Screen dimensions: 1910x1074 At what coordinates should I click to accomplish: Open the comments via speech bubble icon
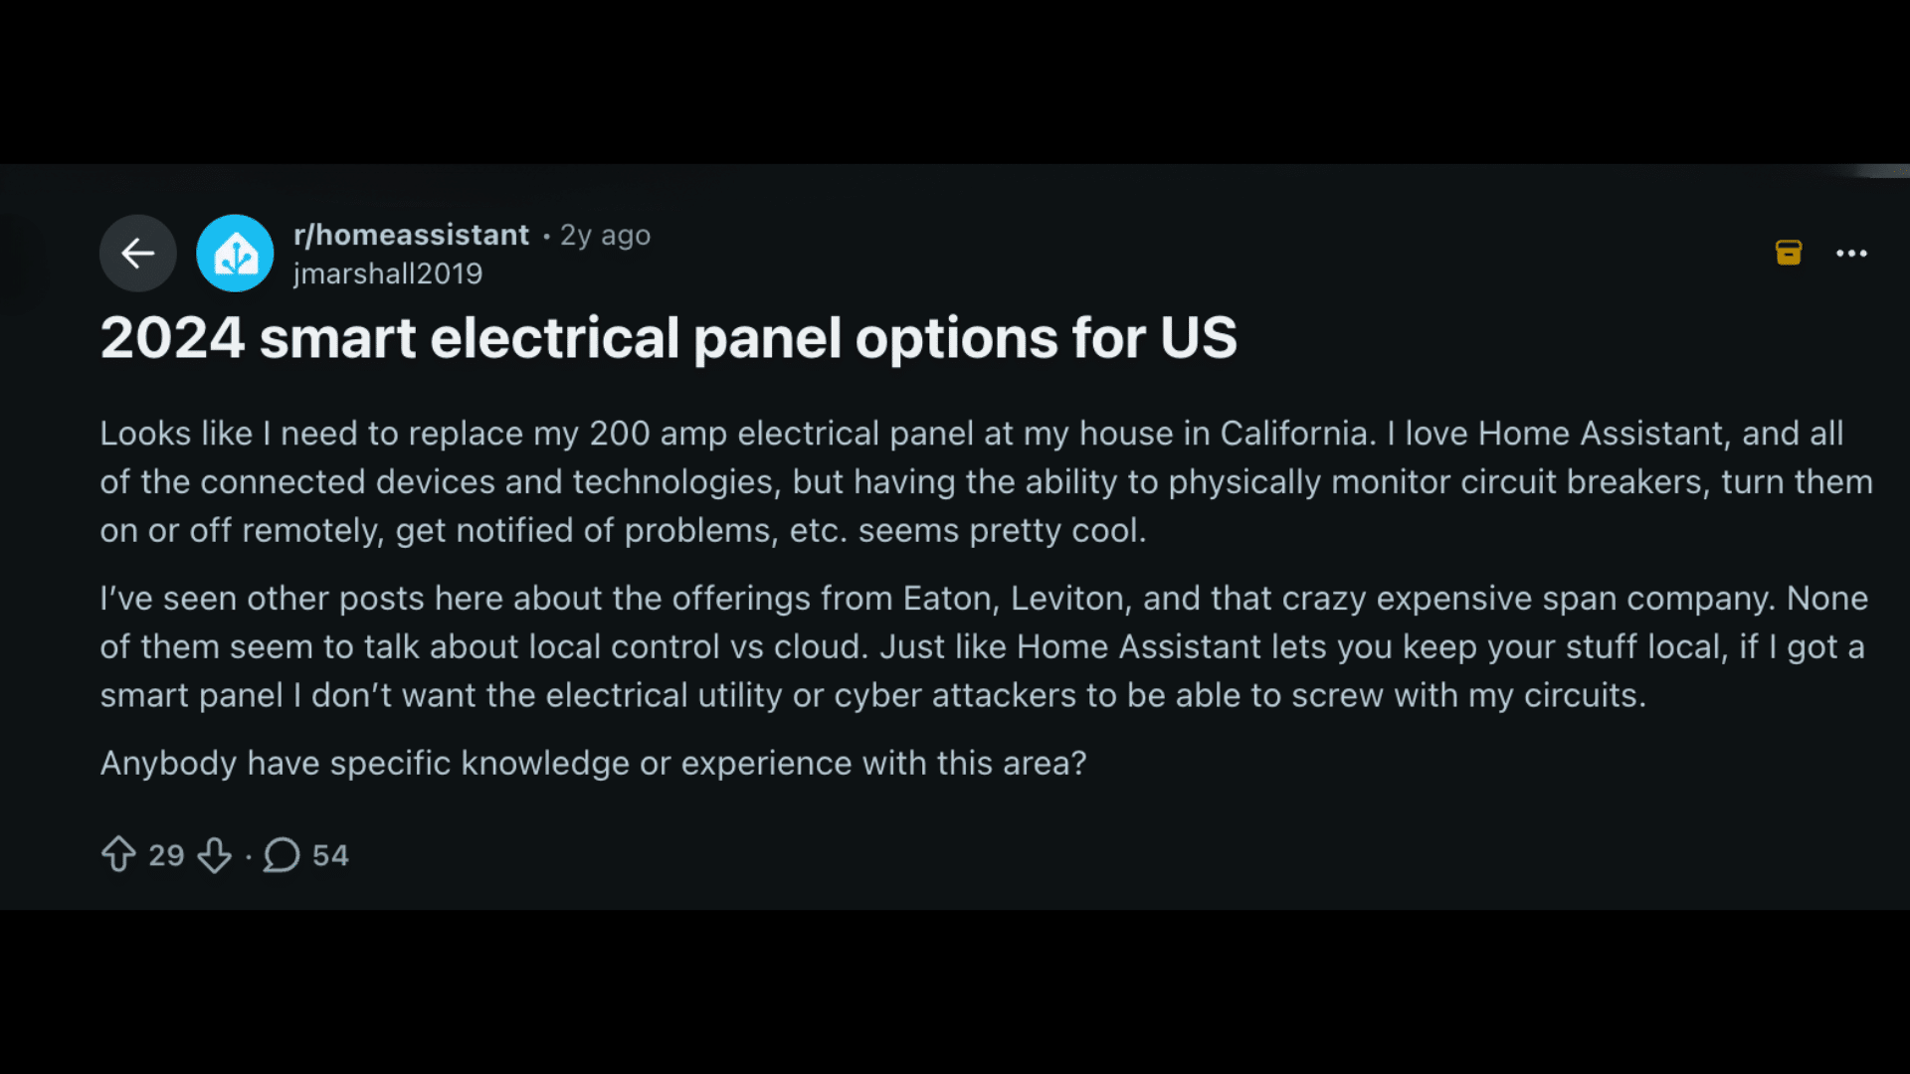[x=280, y=854]
